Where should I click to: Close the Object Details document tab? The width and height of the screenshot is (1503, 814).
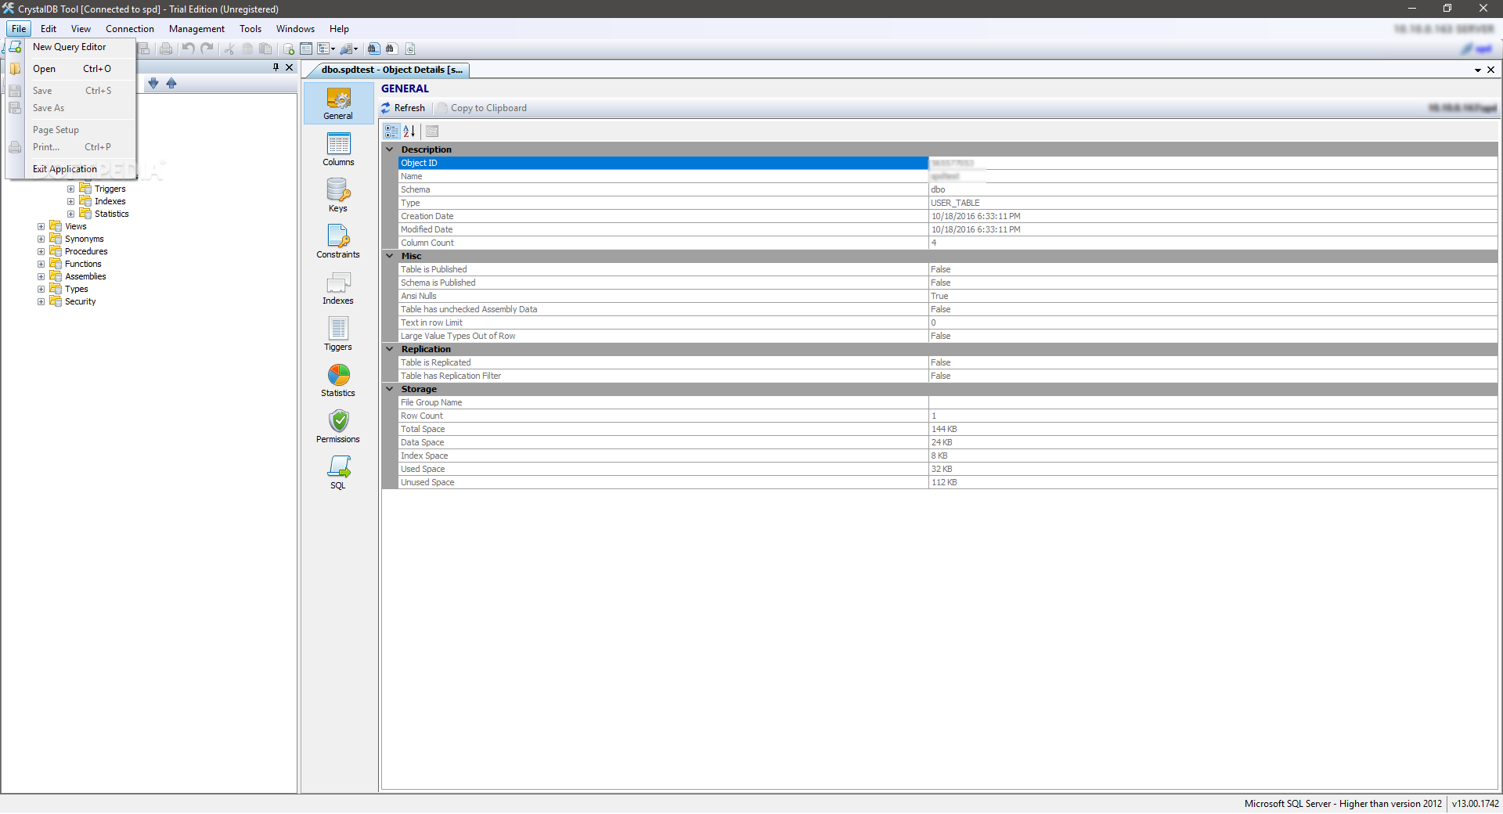tap(1491, 70)
